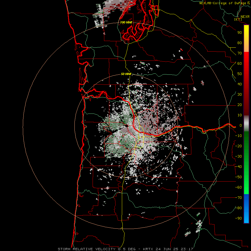251x251 pixels.
Task: Click the 100 NMI range ring label
Action: click(126, 22)
